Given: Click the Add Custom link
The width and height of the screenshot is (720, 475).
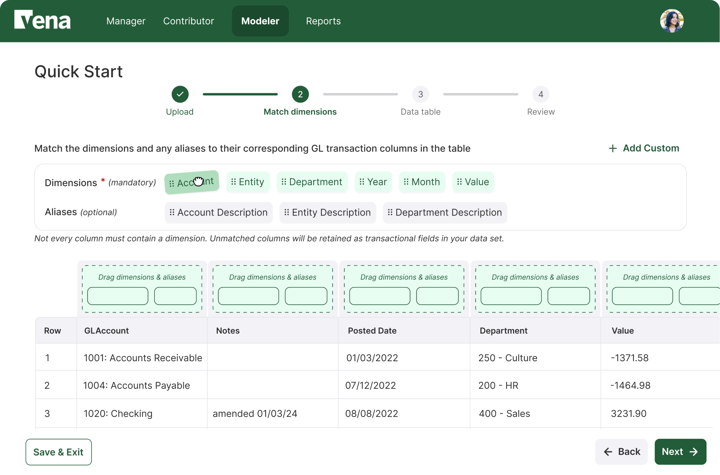Looking at the screenshot, I should (644, 148).
